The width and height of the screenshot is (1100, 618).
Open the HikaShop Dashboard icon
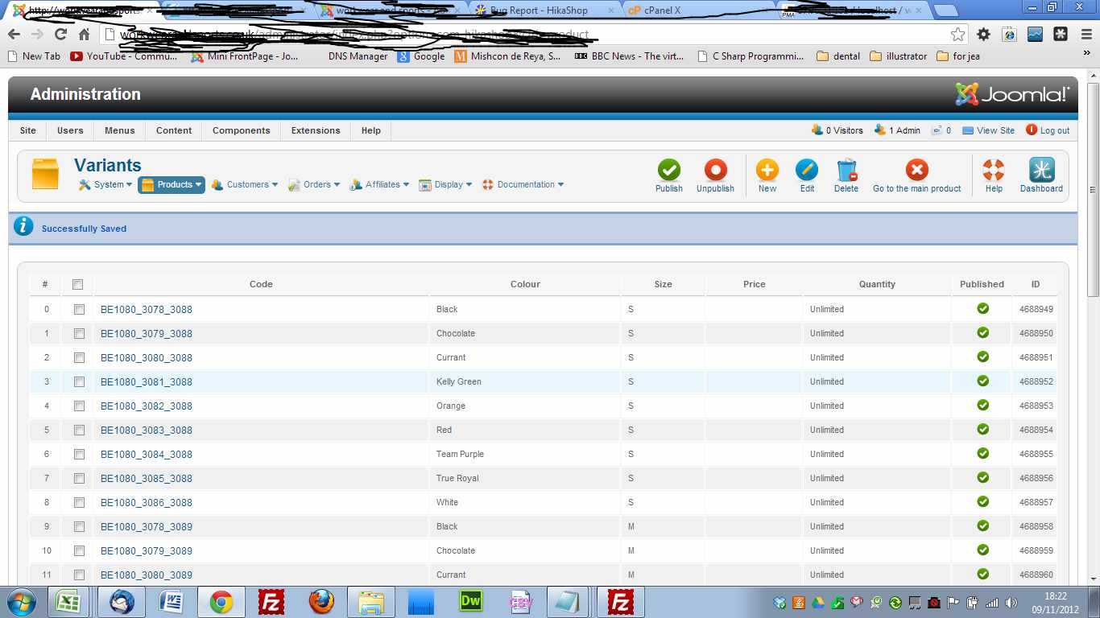(1041, 171)
